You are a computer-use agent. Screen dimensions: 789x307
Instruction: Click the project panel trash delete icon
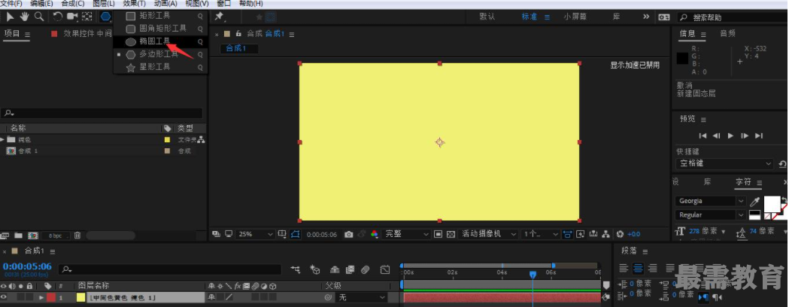tap(77, 235)
